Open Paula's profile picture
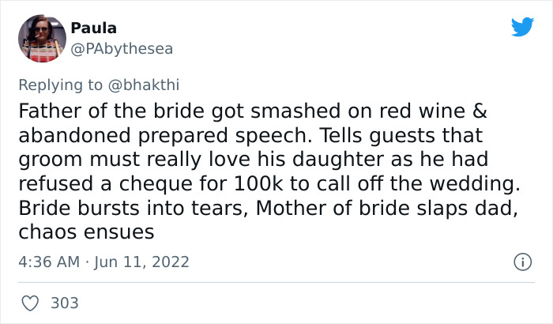 [x=42, y=37]
